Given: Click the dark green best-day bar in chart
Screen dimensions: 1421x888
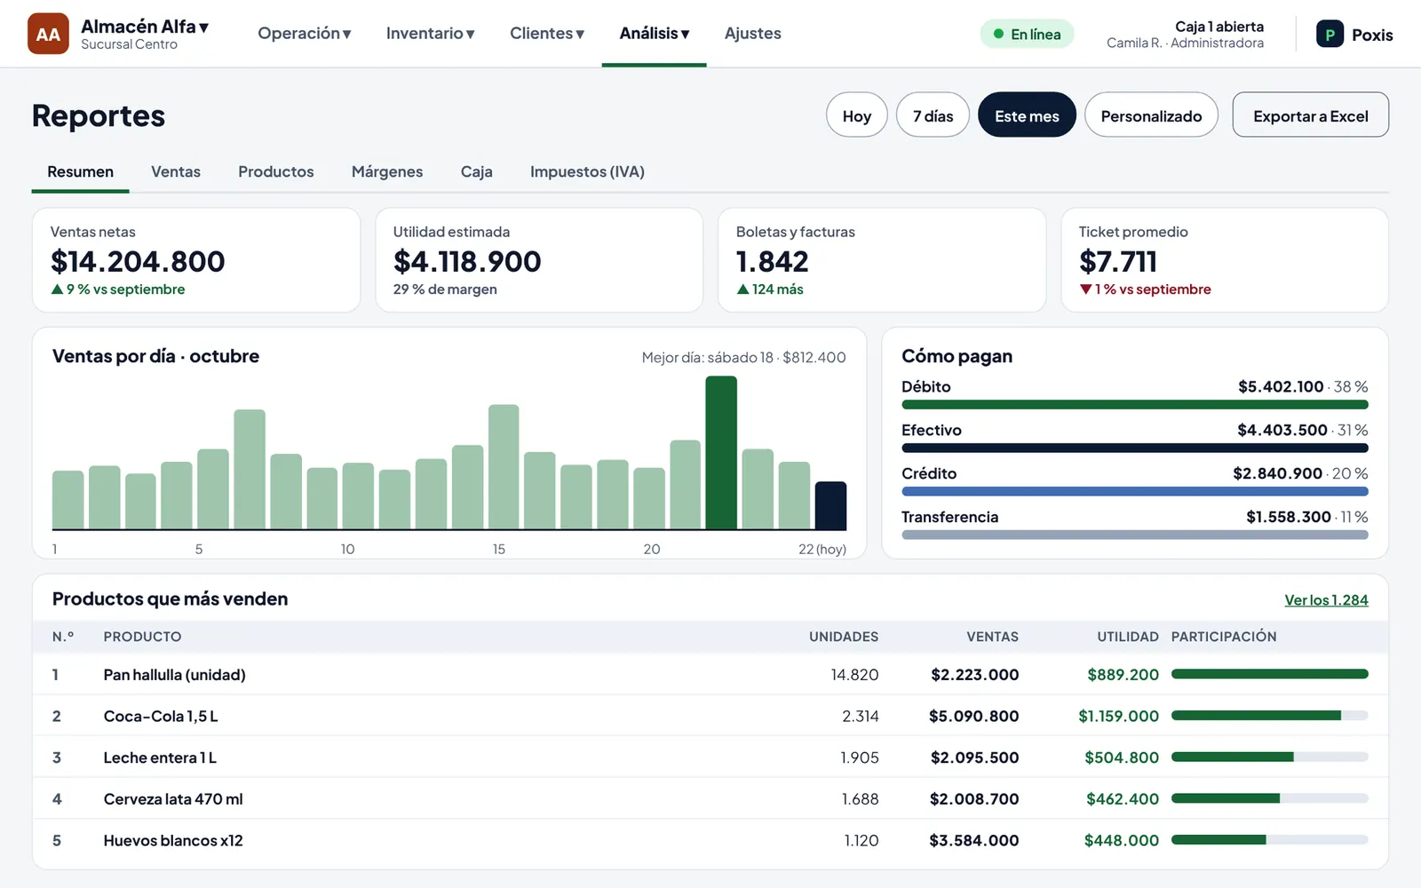Looking at the screenshot, I should [721, 453].
